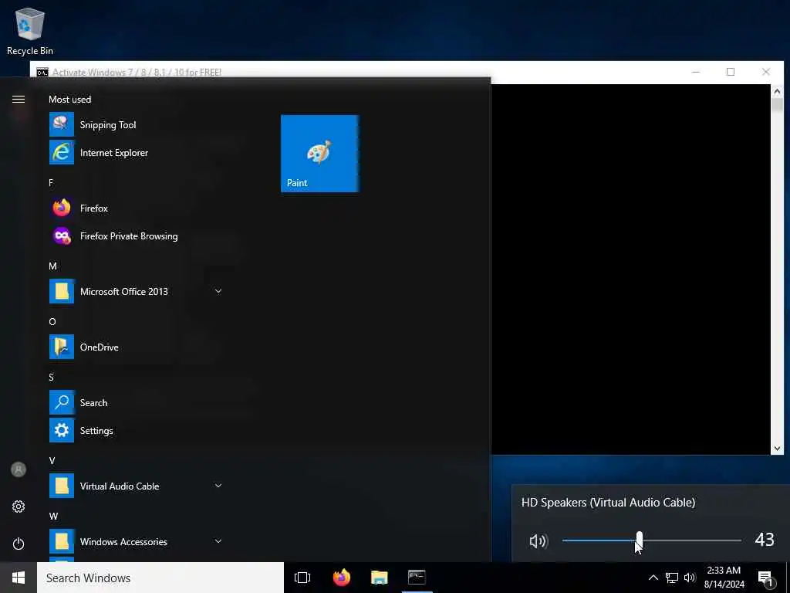Click the volume tray icon
This screenshot has height=593, width=790.
click(x=690, y=578)
